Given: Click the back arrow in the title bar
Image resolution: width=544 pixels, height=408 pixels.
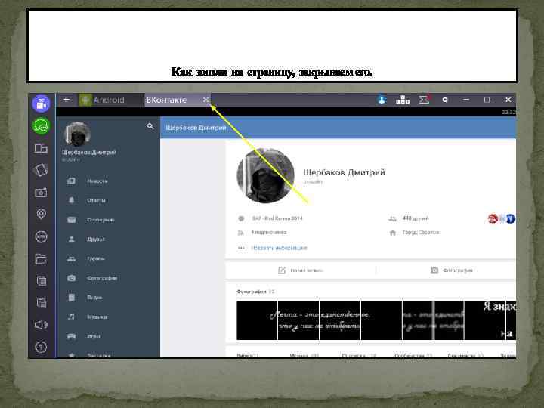Looking at the screenshot, I should [66, 100].
